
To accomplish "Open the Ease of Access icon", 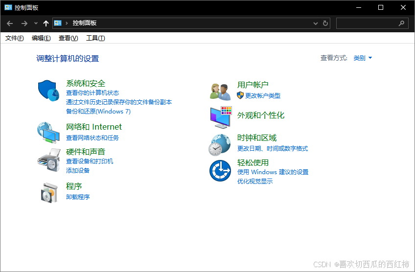I will point(220,171).
